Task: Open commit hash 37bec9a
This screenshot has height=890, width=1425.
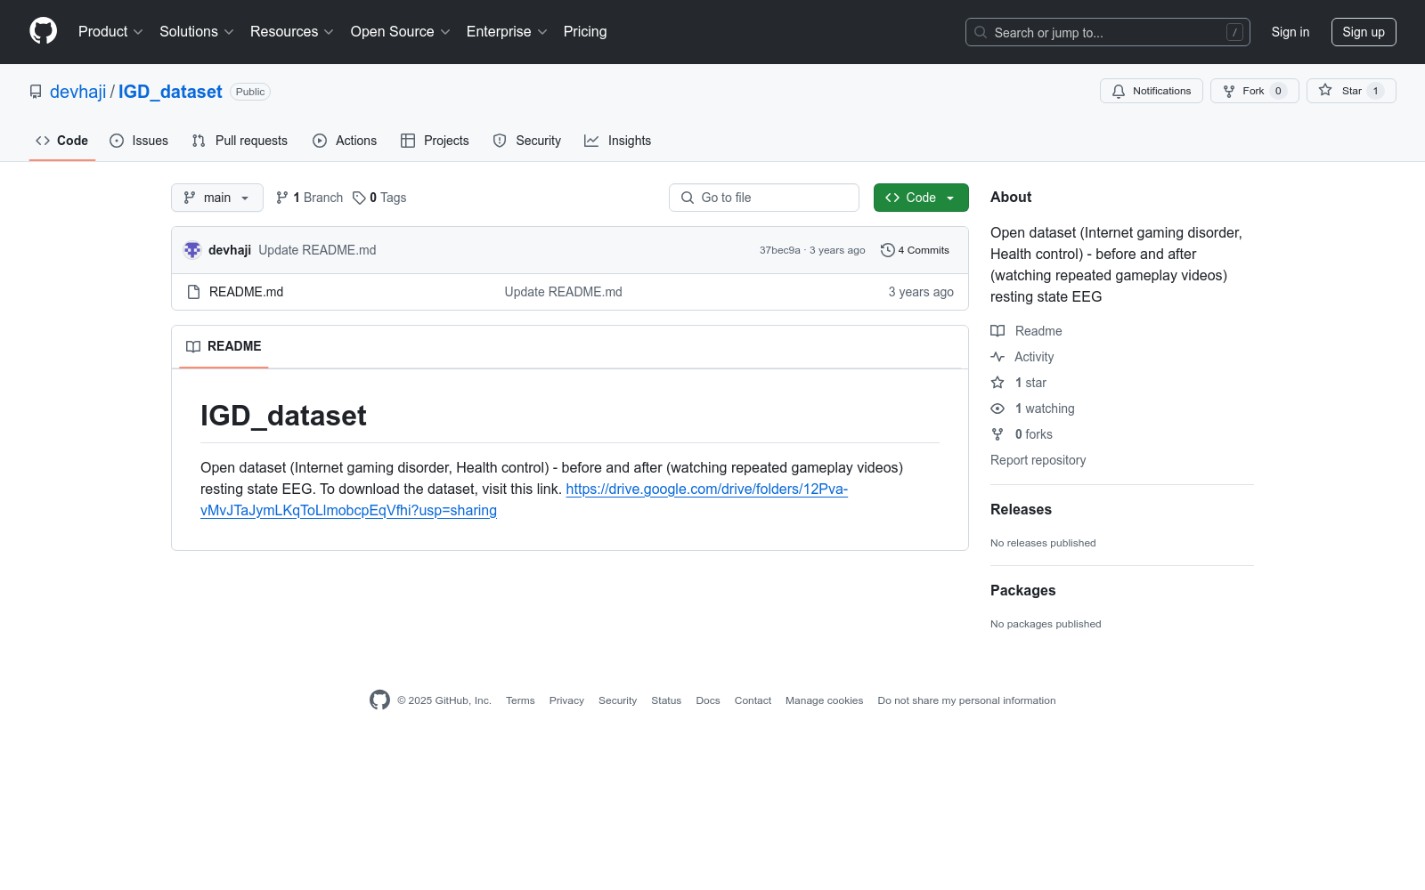Action: coord(780,250)
